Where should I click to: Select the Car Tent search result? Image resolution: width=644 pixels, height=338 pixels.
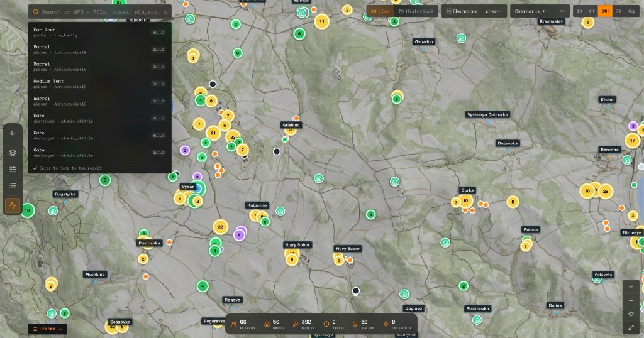100,32
